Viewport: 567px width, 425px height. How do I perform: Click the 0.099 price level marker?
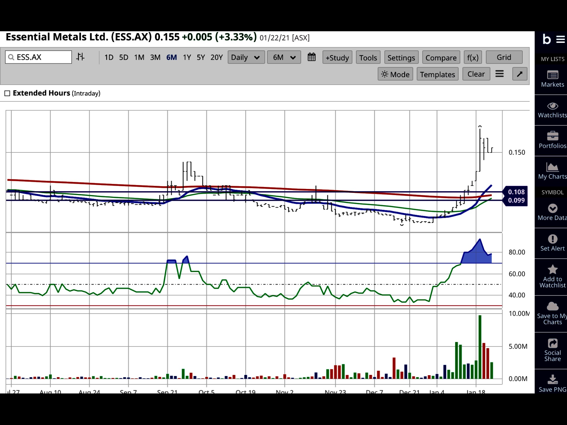click(516, 201)
